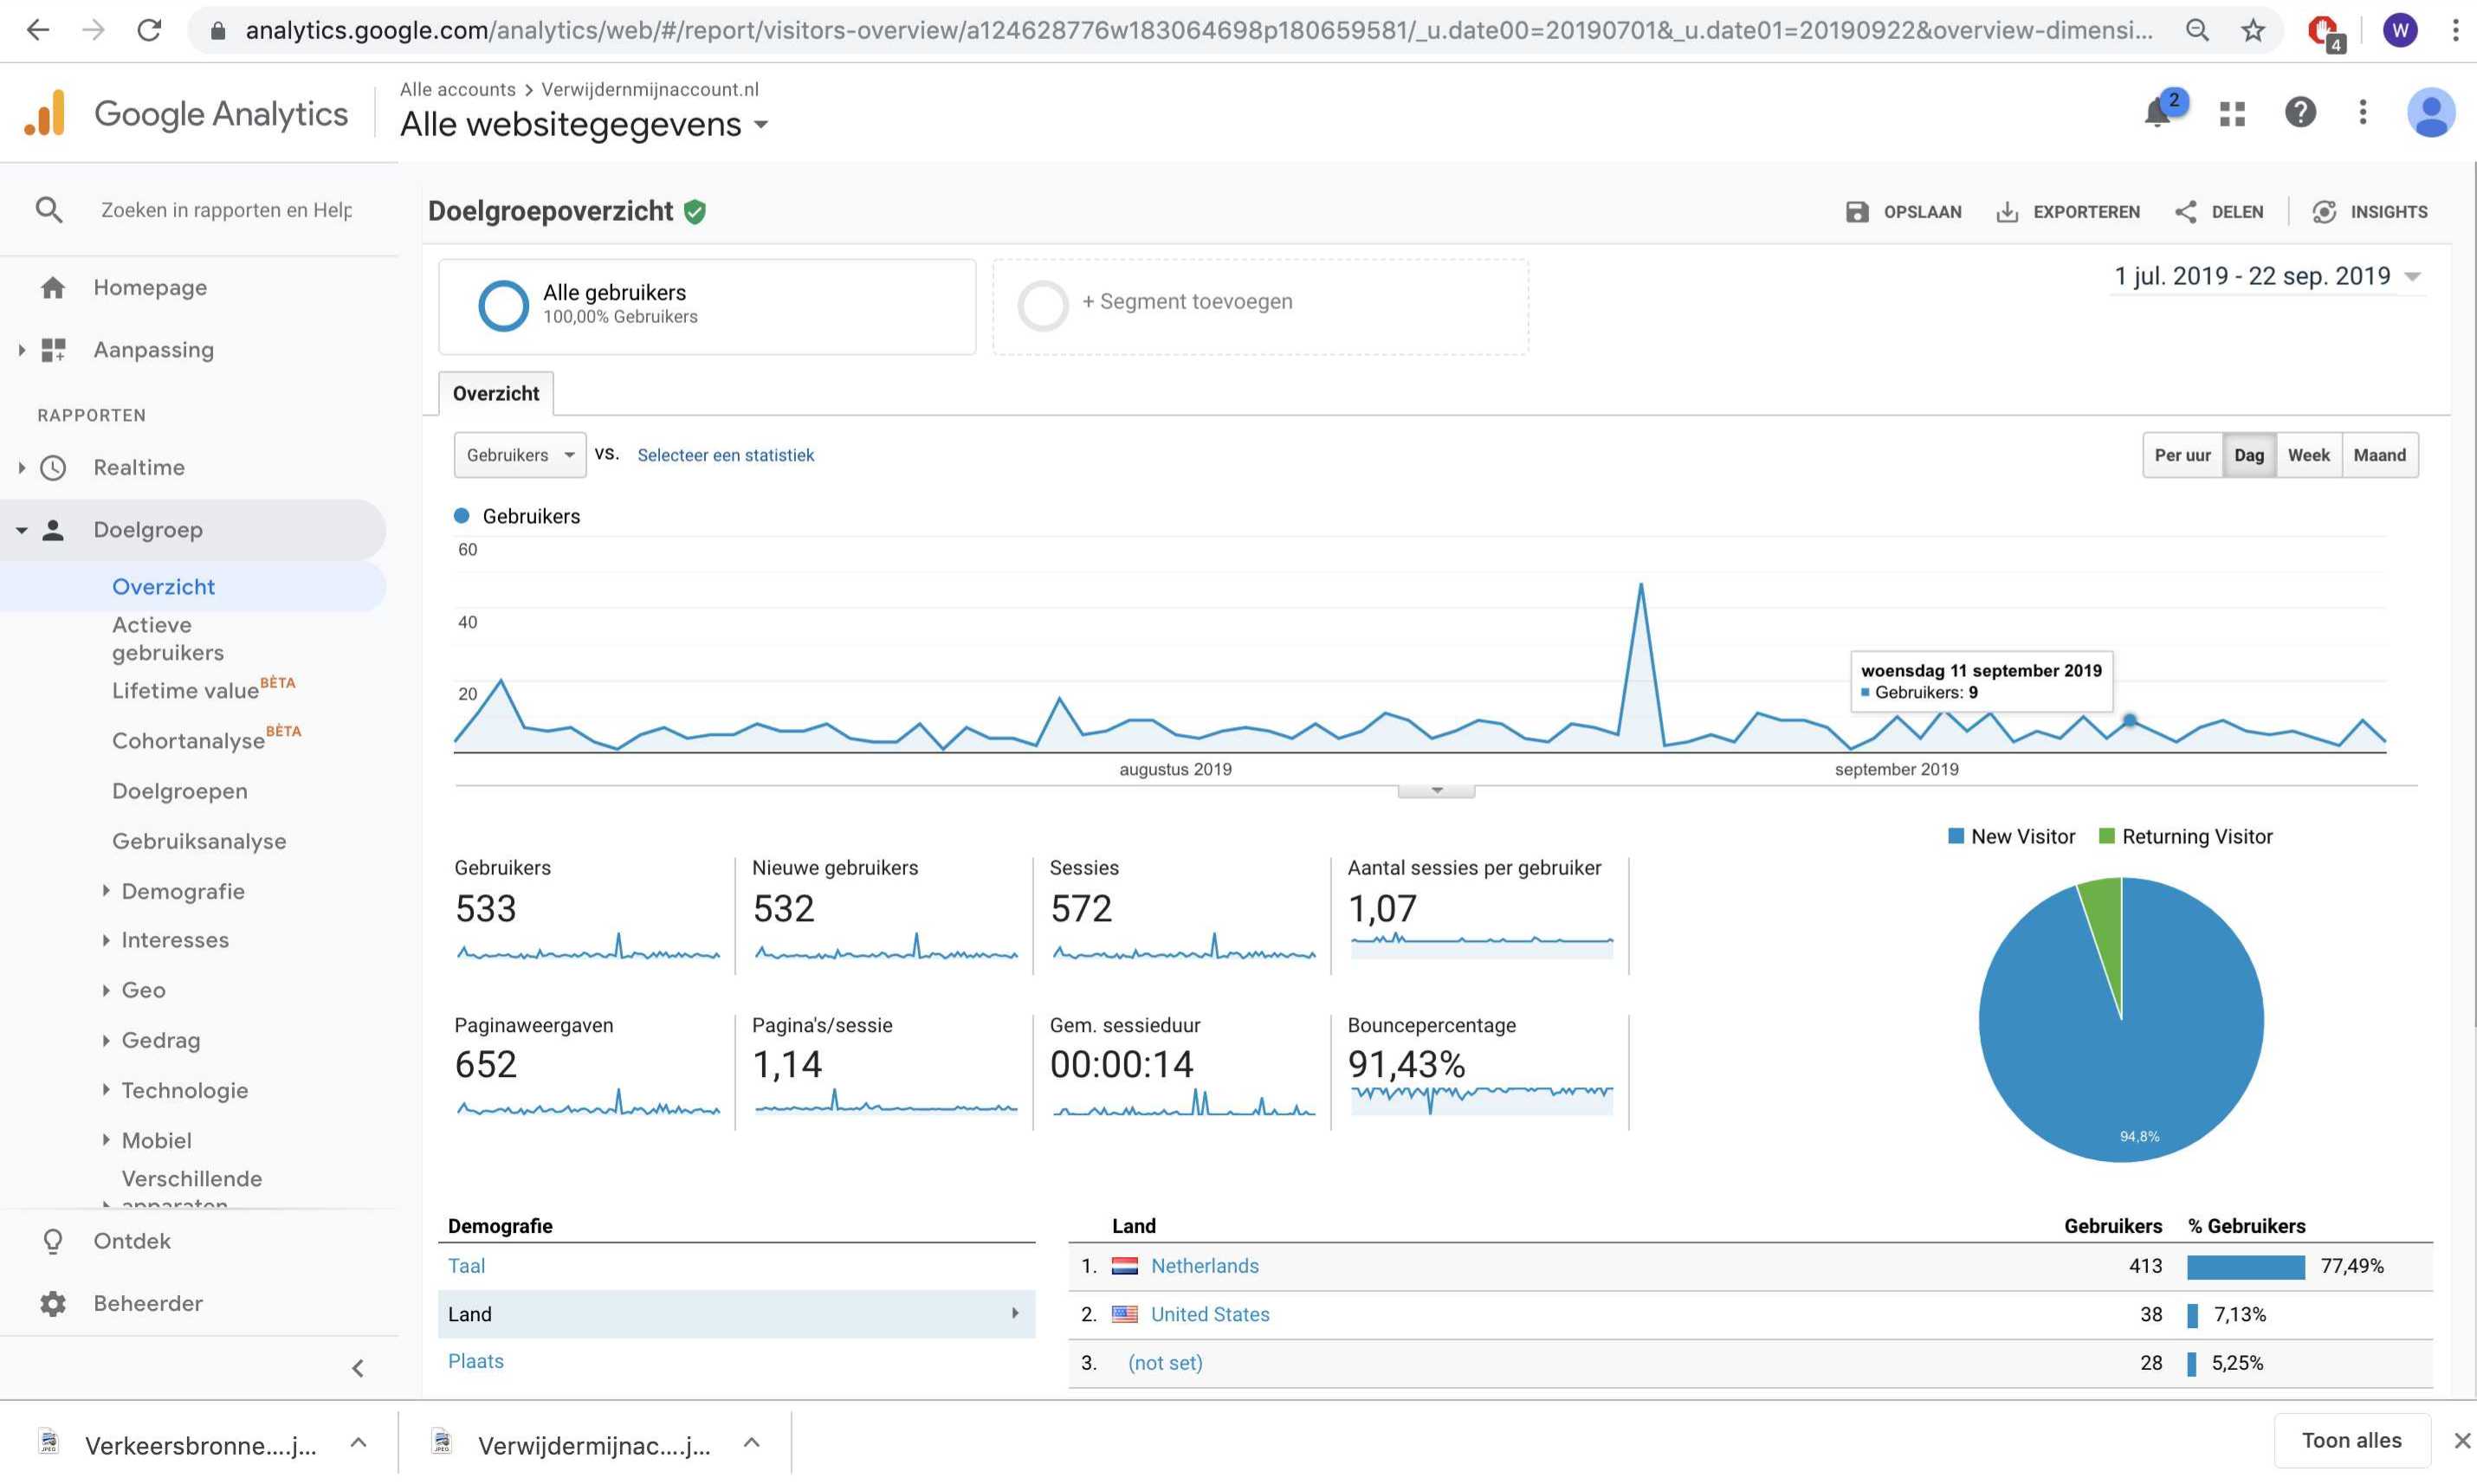Click the Gebruikers blue legend dot
Screen dimensions: 2477x1484
[x=462, y=516]
